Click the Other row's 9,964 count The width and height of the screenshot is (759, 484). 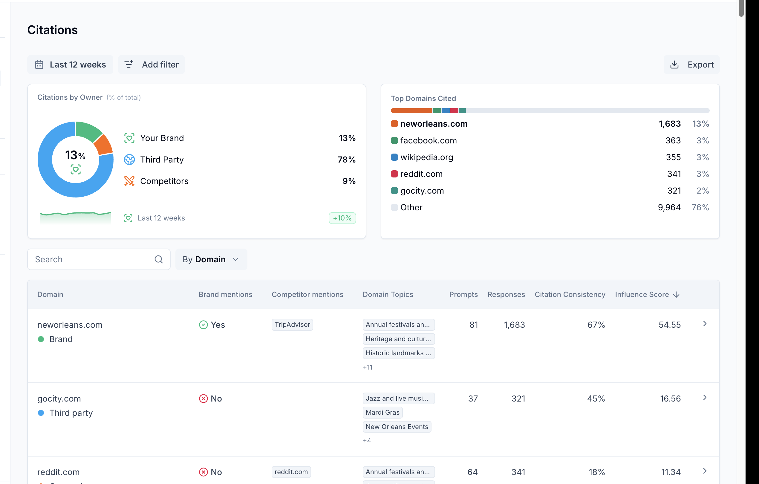pyautogui.click(x=669, y=207)
